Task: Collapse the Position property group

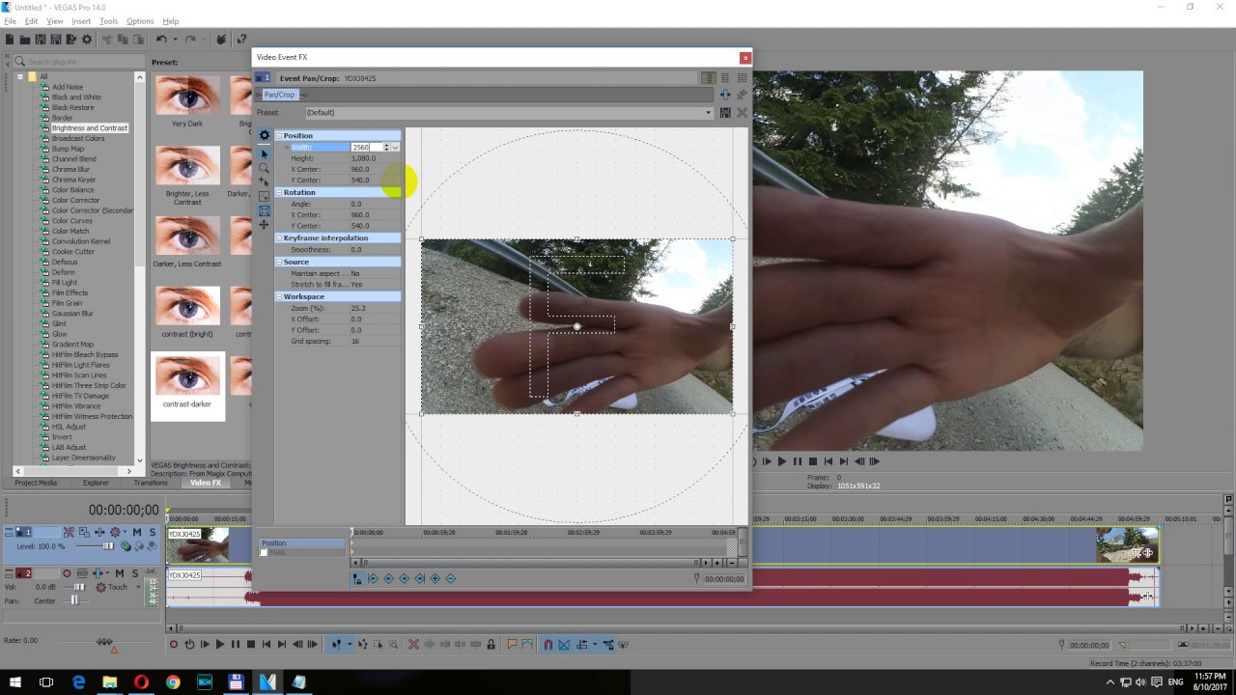Action: tap(279, 135)
